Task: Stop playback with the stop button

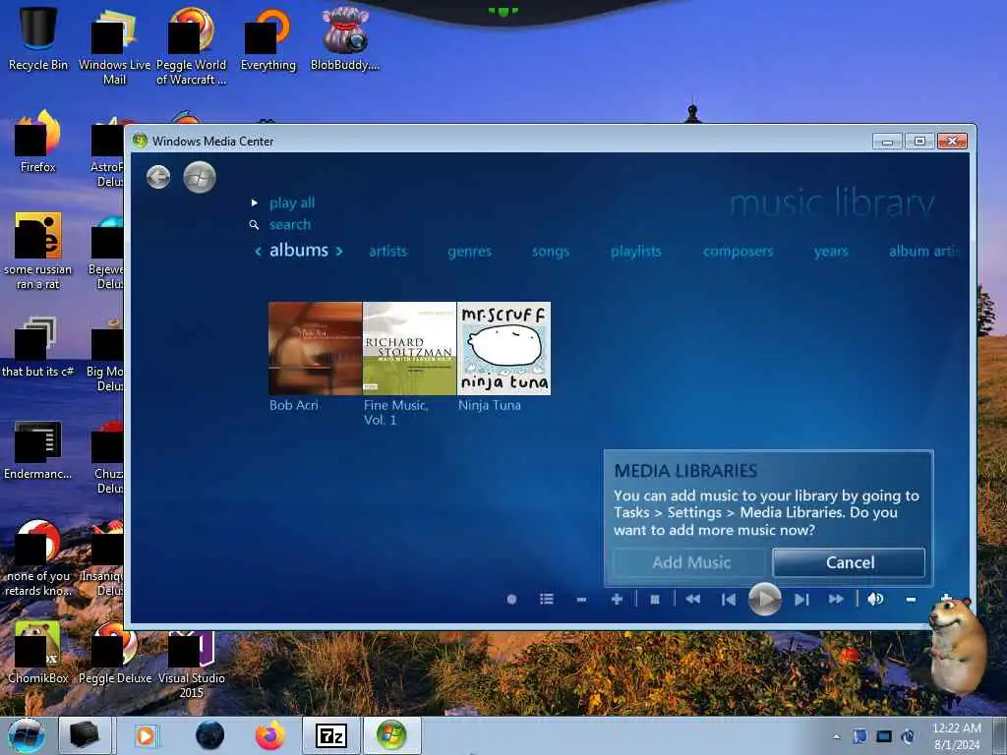Action: 655,600
